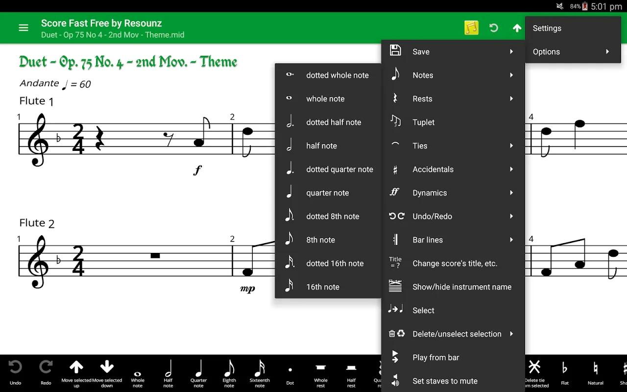Open the hamburger navigation menu
Image resolution: width=627 pixels, height=392 pixels.
(x=24, y=28)
